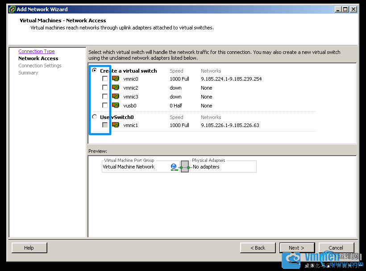Click vmnic1's 1000 Full speed value

point(179,125)
